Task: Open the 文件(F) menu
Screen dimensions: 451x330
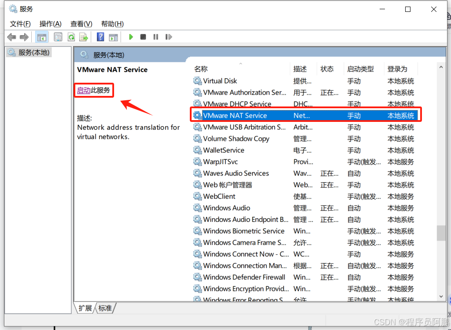Action: point(20,24)
